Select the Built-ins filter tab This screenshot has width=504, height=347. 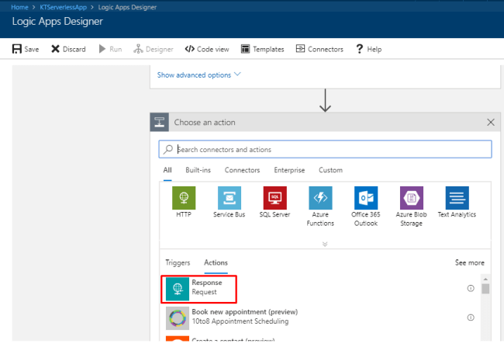198,170
